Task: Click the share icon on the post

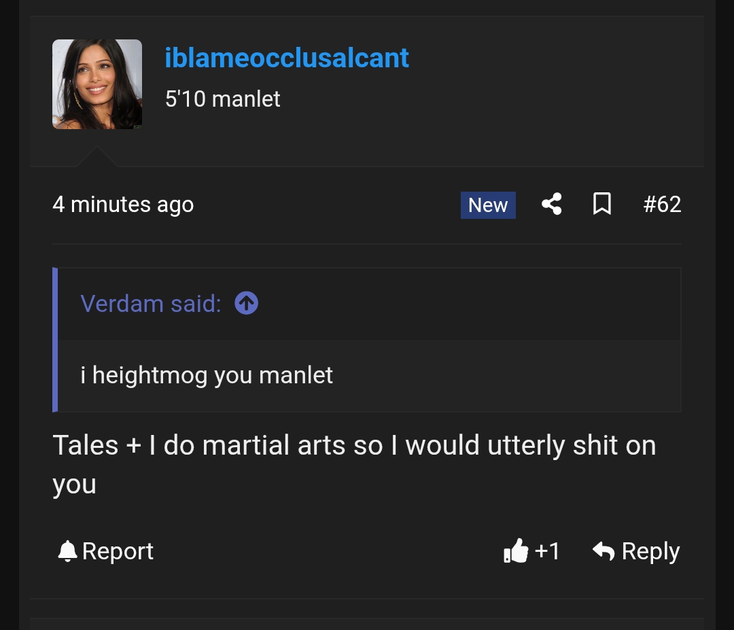Action: pyautogui.click(x=551, y=204)
